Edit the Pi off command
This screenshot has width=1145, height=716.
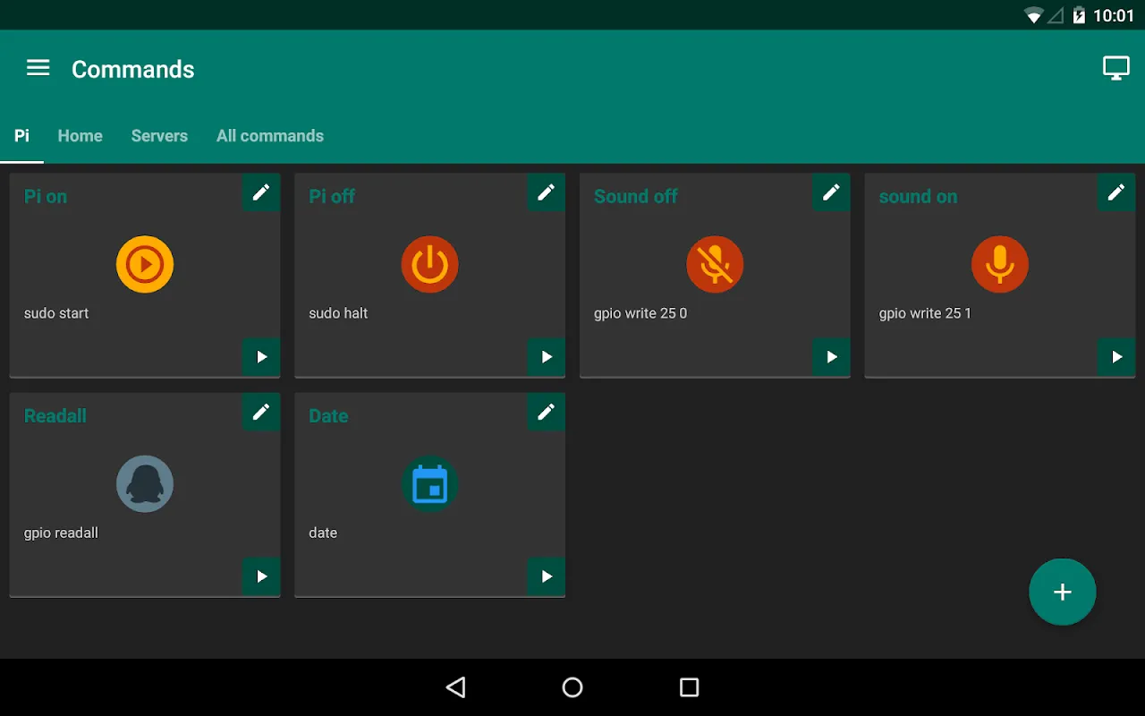pyautogui.click(x=546, y=192)
